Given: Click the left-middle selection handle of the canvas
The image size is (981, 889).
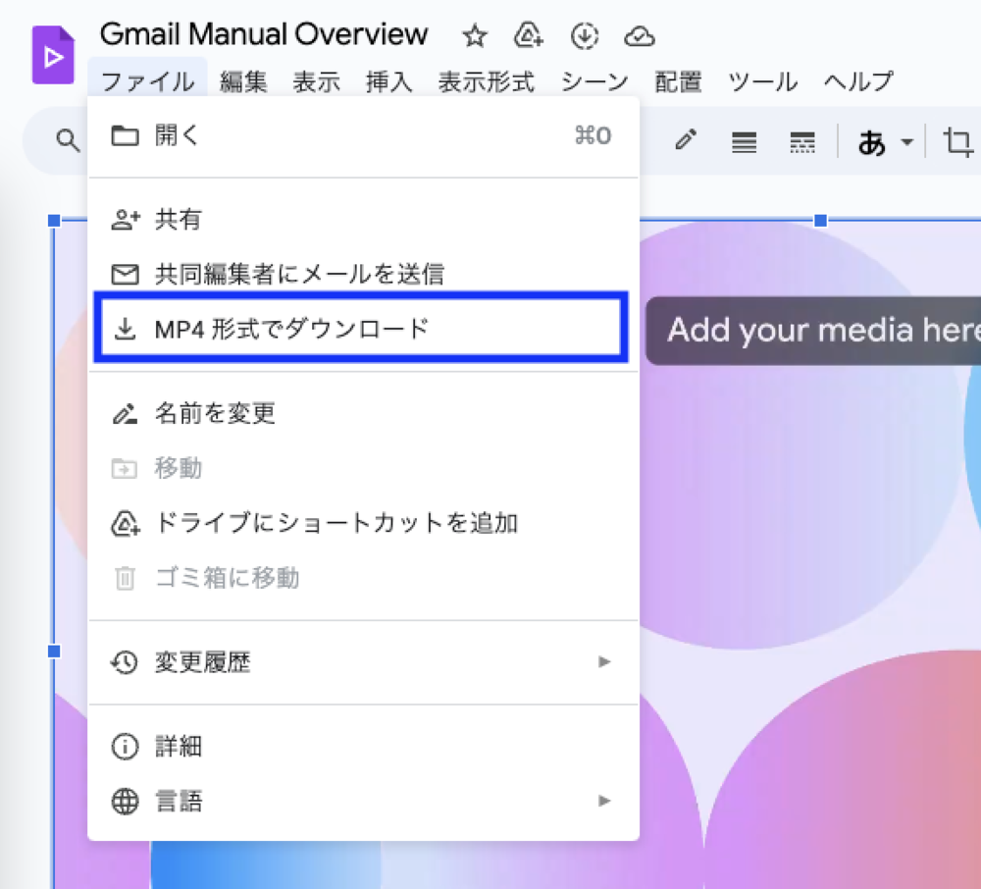Looking at the screenshot, I should pyautogui.click(x=54, y=652).
